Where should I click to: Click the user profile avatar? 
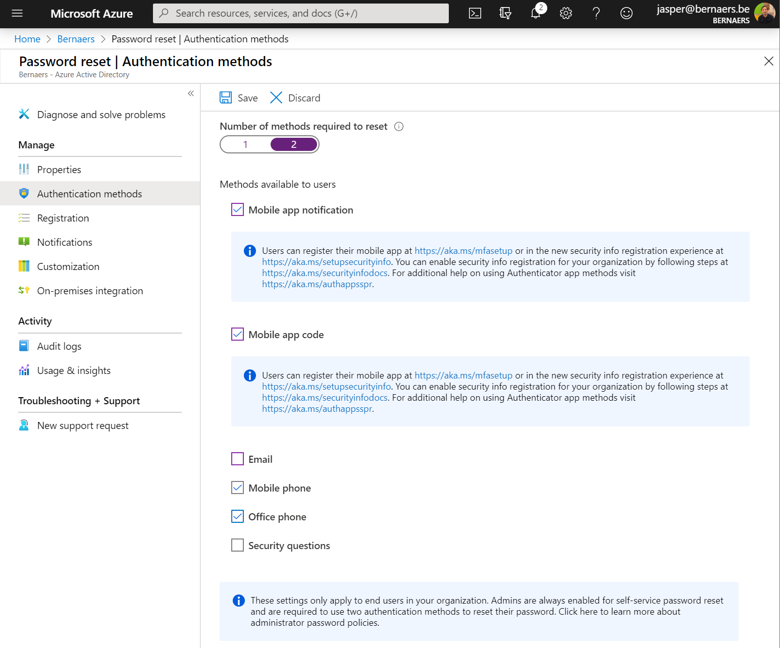point(764,14)
